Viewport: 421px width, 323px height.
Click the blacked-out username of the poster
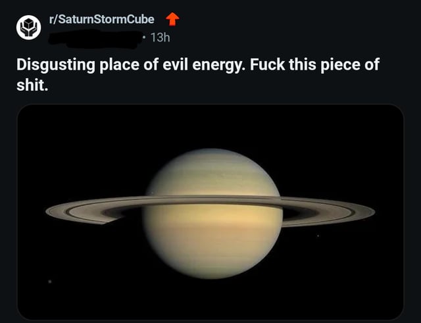[x=95, y=39]
